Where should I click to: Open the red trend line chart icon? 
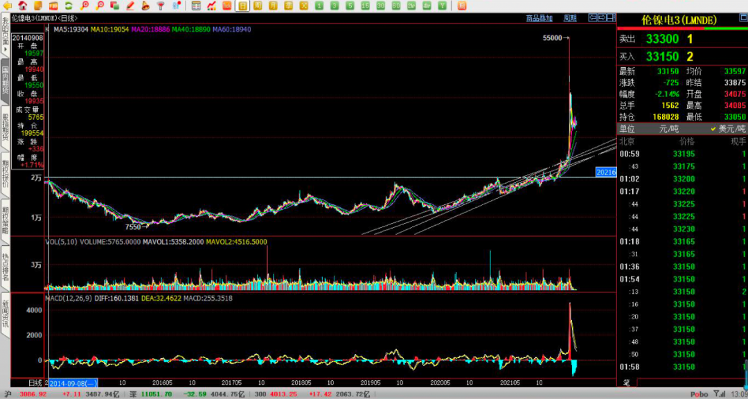click(x=211, y=6)
